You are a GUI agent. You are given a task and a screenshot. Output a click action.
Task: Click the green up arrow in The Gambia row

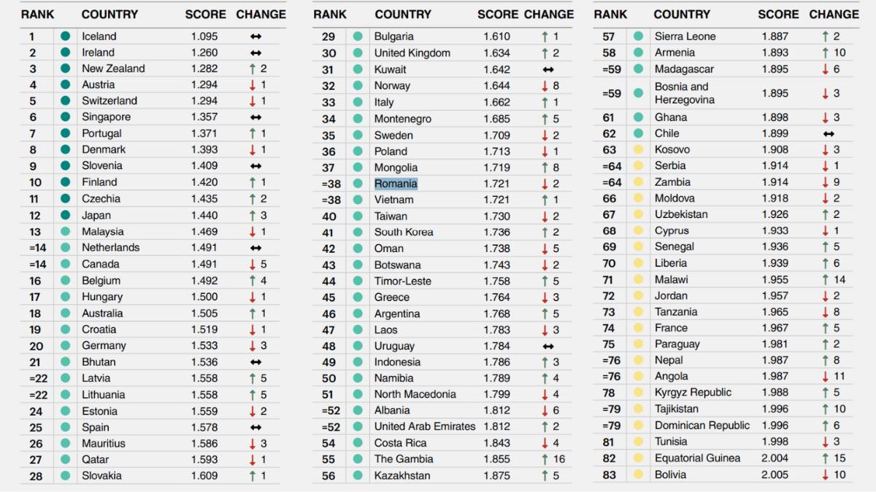point(545,459)
